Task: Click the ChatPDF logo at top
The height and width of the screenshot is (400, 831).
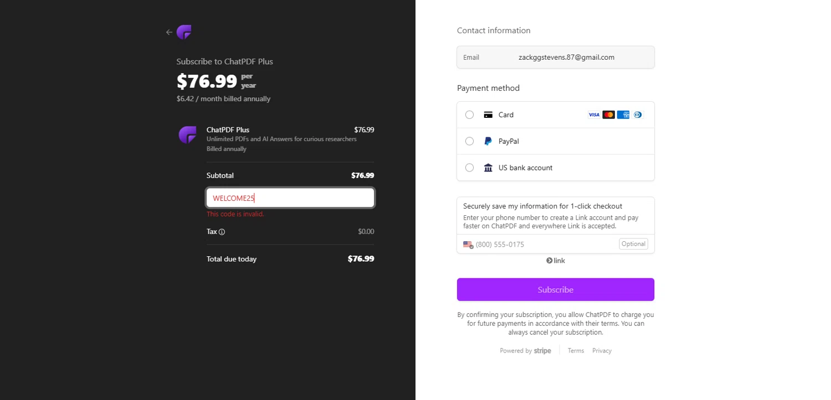Action: [184, 32]
